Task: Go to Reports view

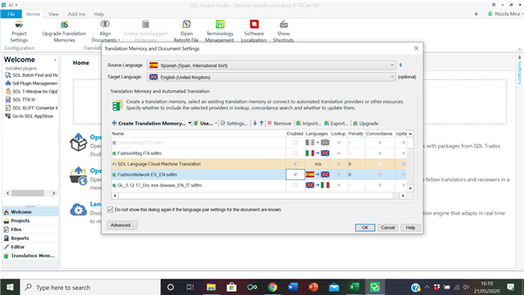Action: point(30,238)
